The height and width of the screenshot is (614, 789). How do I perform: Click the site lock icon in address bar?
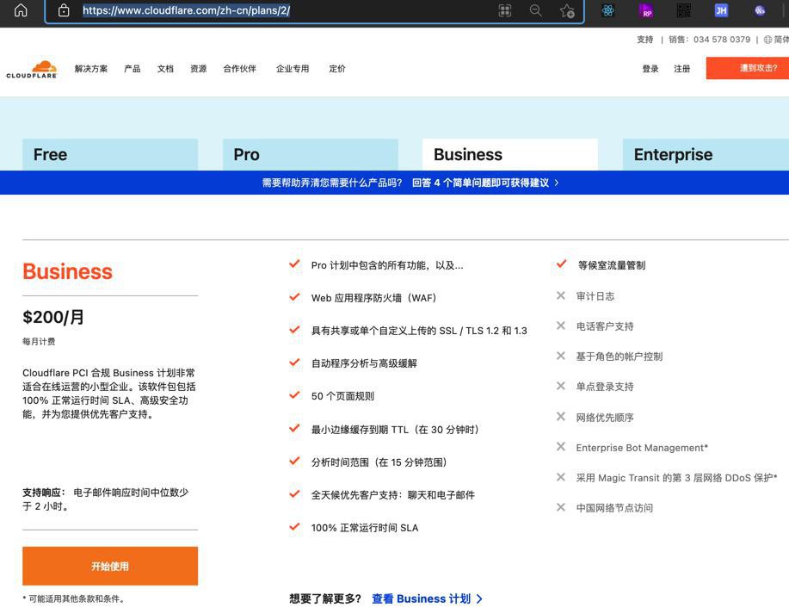(64, 10)
